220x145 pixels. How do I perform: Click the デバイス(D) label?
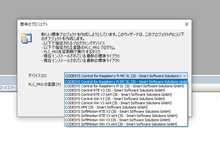(x=37, y=76)
